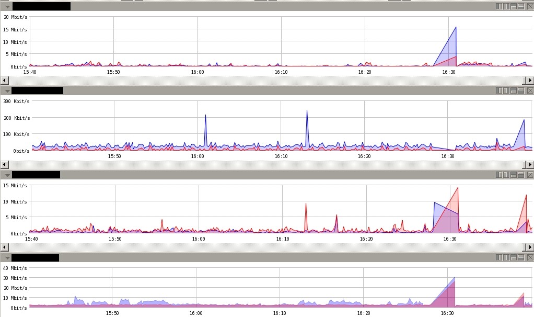Dock top icon on the 40 Mbit/s graph panel
Viewport: 534px width, 317px height.
[x=514, y=257]
